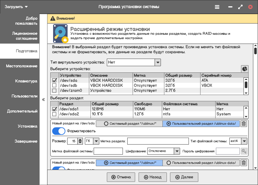
Task: Delete the user partition /ublinux-data/ entry
Action: pos(244,124)
